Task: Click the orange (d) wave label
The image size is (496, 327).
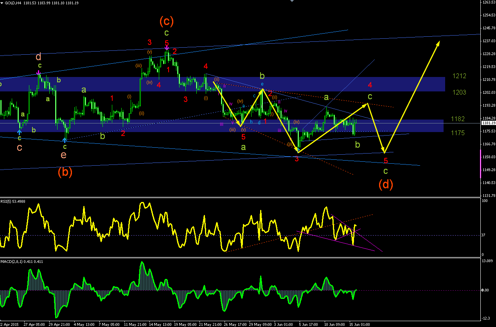Action: (x=385, y=184)
